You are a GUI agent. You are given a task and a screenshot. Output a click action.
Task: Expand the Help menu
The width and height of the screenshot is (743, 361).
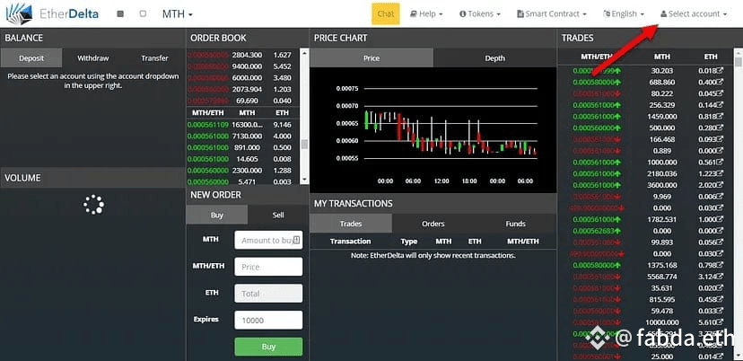pyautogui.click(x=426, y=14)
